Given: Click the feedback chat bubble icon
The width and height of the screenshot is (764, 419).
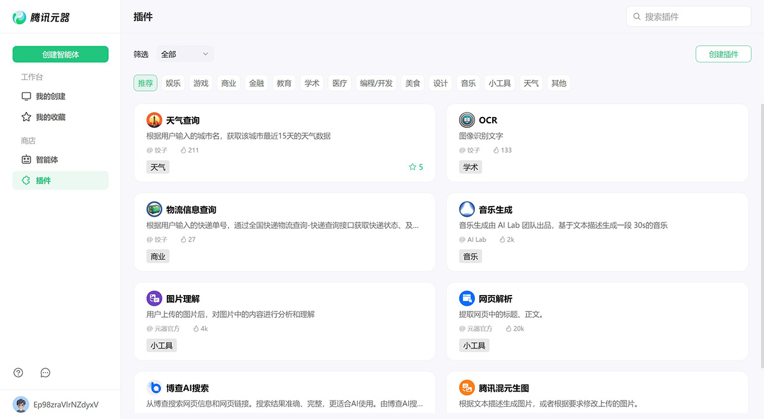Looking at the screenshot, I should point(45,373).
